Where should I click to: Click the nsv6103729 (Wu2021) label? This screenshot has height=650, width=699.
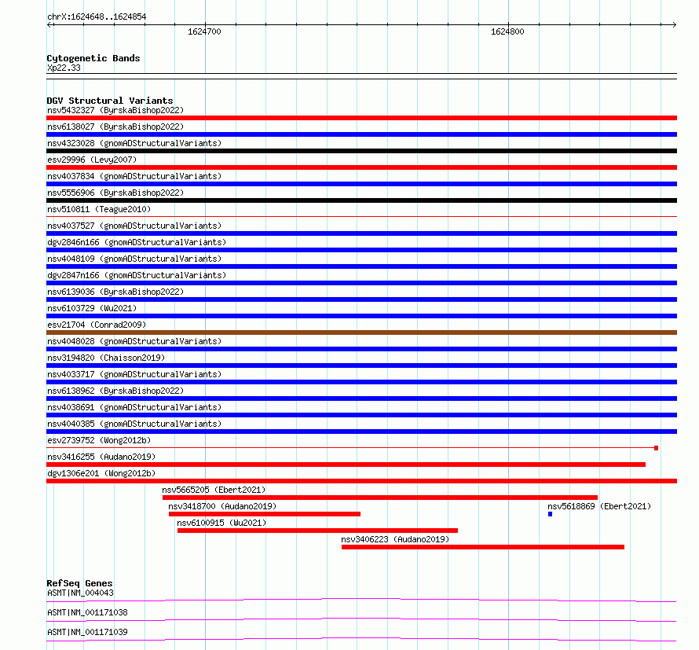pyautogui.click(x=92, y=308)
